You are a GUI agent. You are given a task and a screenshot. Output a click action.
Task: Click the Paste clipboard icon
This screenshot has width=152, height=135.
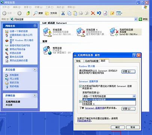click(x=75, y=13)
